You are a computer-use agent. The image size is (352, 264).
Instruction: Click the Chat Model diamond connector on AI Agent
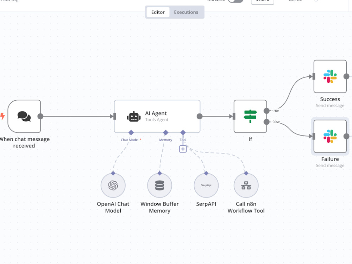(x=131, y=132)
